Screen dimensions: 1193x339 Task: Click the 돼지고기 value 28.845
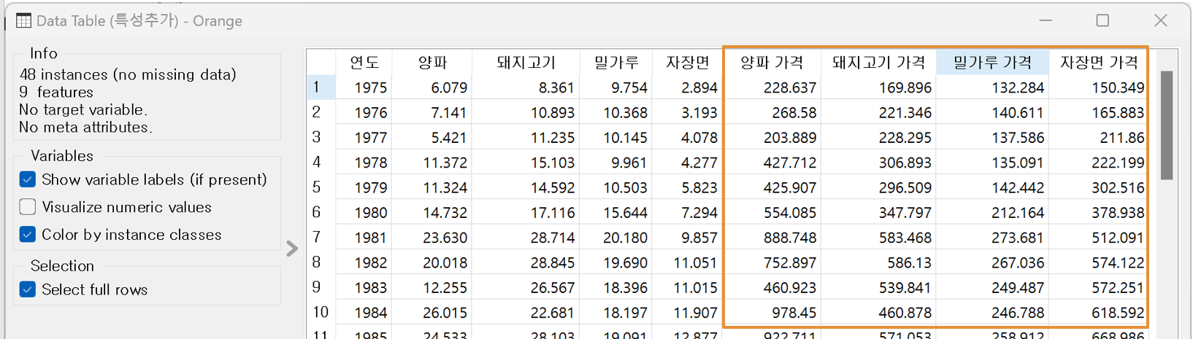[526, 262]
